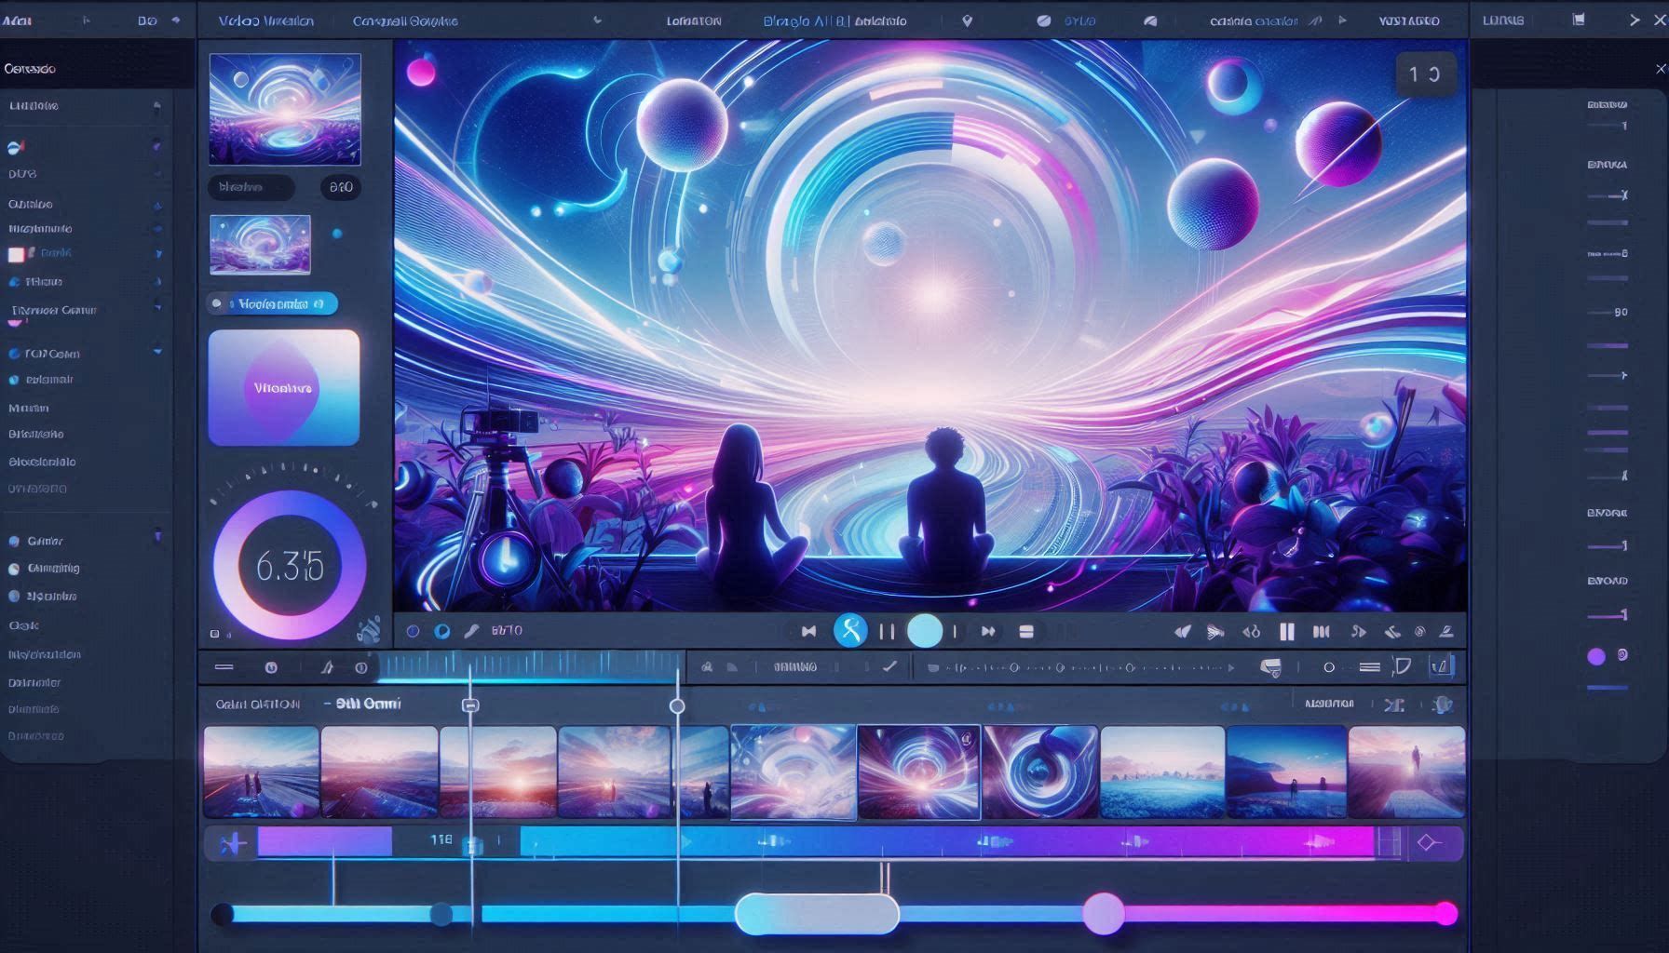Click the circular 6.35 dial

[290, 565]
